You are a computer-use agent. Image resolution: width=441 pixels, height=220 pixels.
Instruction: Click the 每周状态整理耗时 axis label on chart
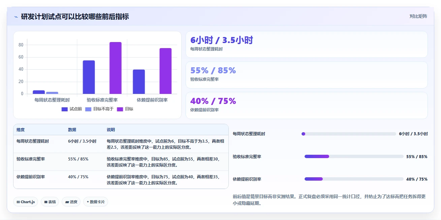[52, 100]
